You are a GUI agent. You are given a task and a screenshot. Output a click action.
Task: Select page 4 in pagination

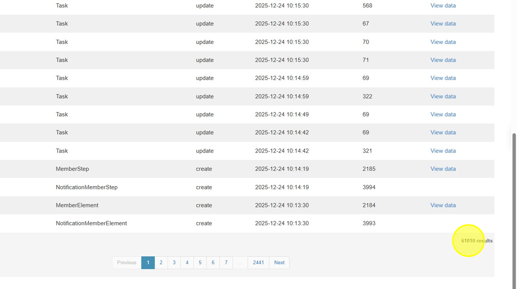pyautogui.click(x=187, y=263)
